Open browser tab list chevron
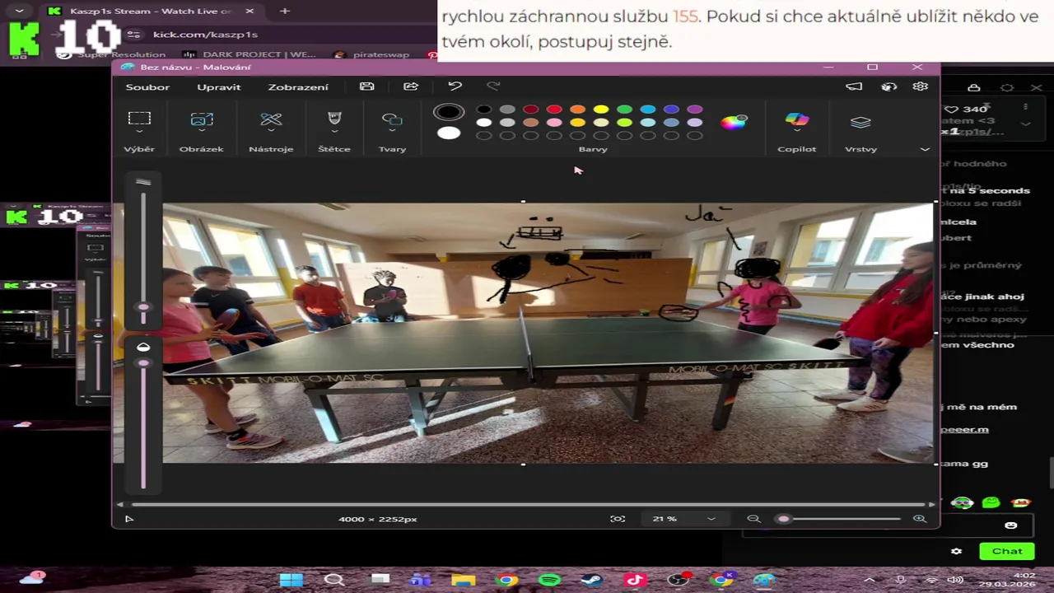Screen dimensions: 1054x593 point(19,11)
